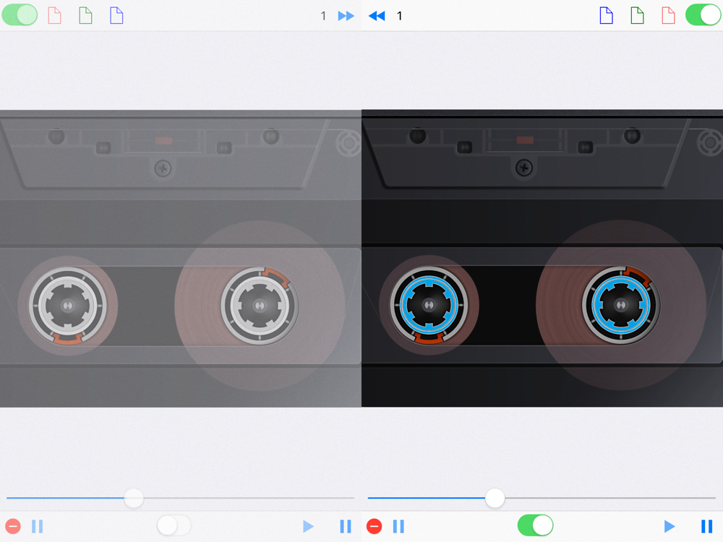The image size is (723, 542).
Task: Click the light blue pause next to right minus icon
Action: [398, 526]
